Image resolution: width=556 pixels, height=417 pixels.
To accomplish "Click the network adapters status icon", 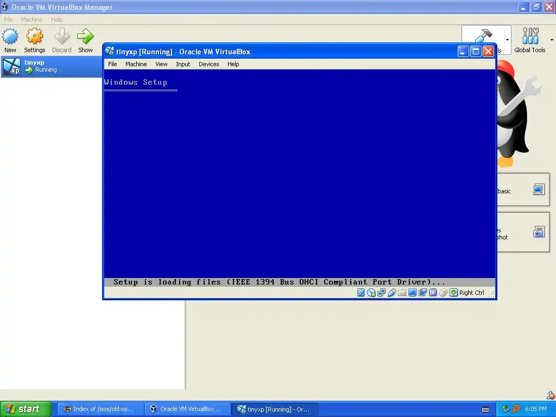I will click(382, 293).
